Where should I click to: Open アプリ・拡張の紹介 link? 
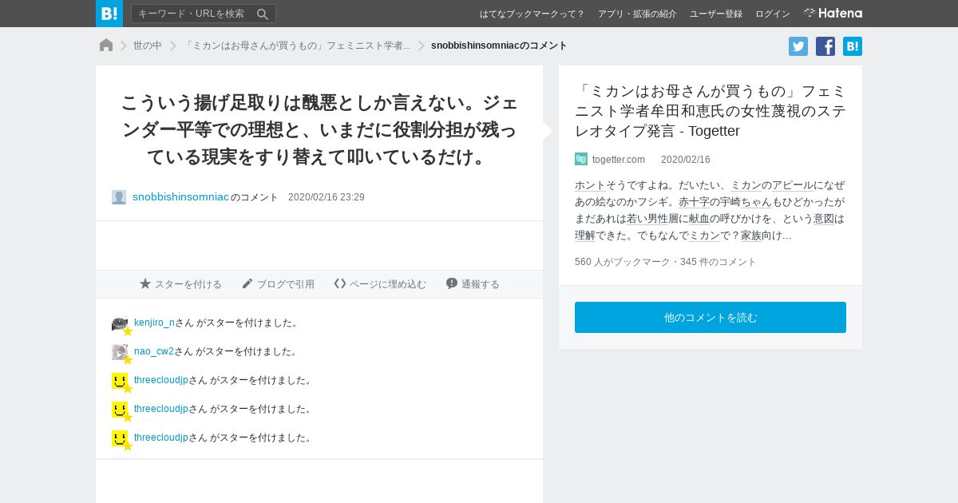[637, 14]
